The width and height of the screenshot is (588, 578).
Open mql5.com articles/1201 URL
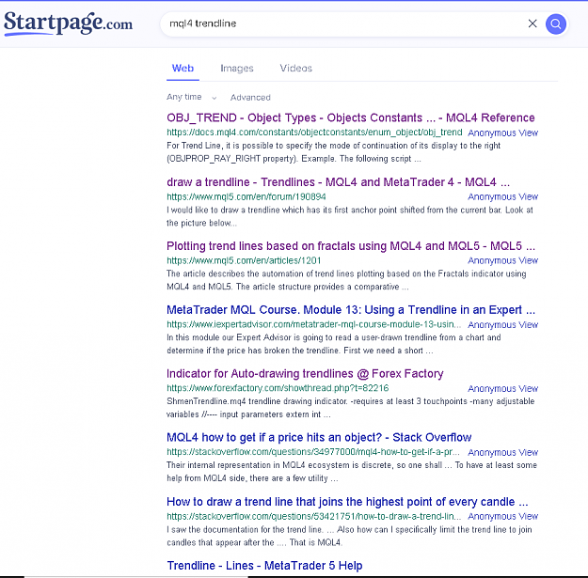(244, 260)
